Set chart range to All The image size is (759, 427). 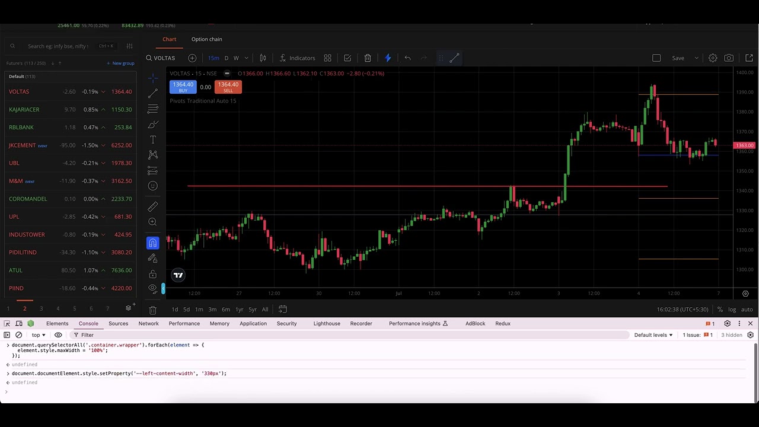(x=265, y=310)
